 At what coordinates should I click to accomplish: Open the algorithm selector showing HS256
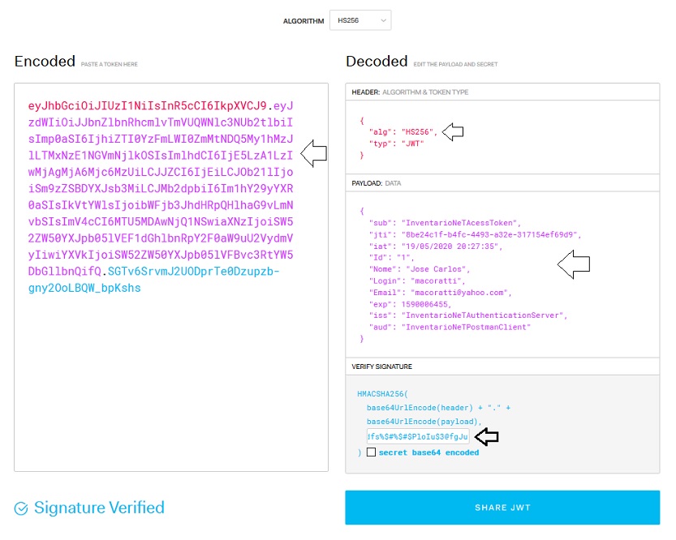tap(359, 19)
